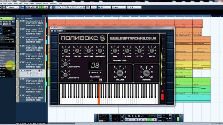Screen dimensions: 223x125
Task: Adjust the LFO Depth knob
Action: tap(66, 64)
